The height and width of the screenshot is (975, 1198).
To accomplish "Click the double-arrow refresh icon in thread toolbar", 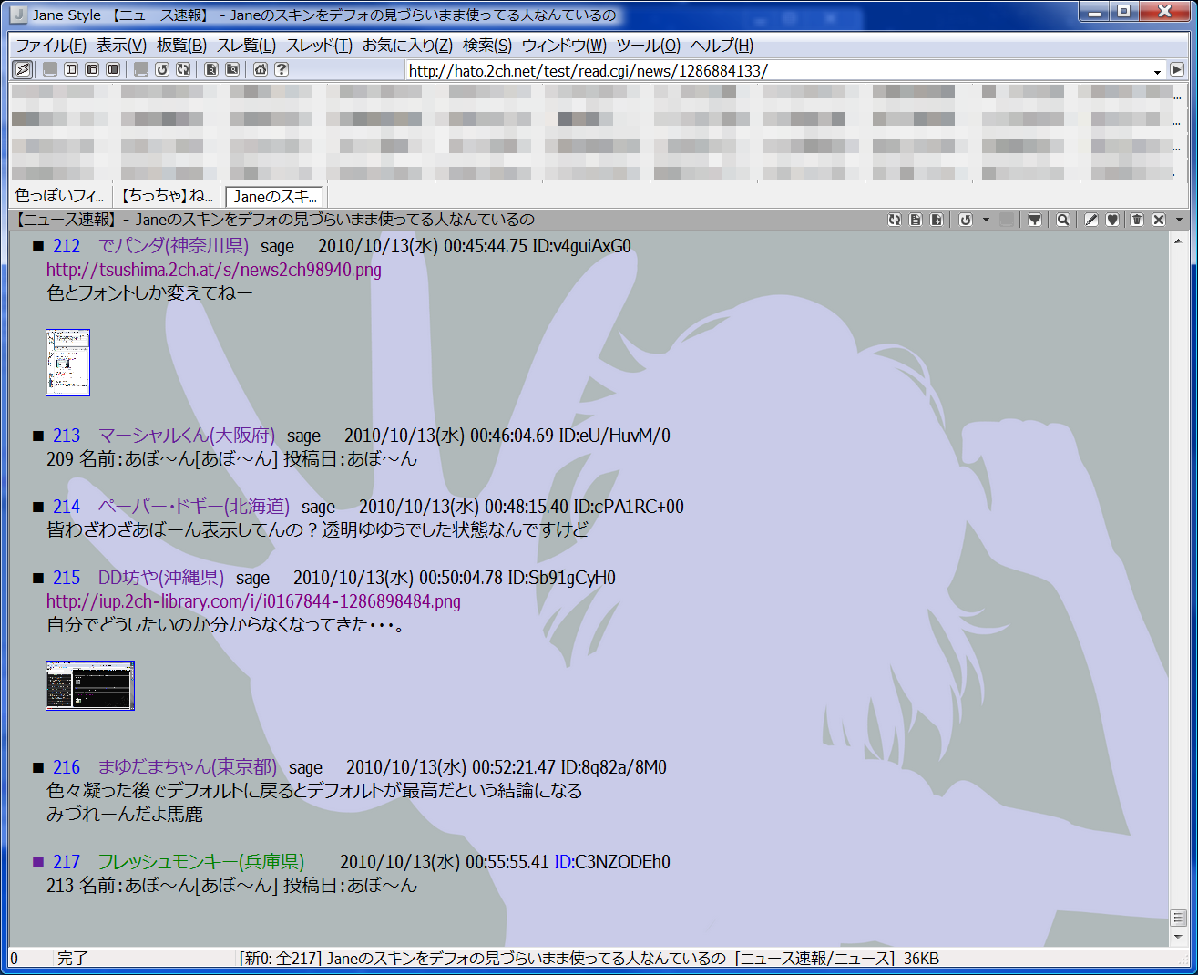I will coord(895,220).
